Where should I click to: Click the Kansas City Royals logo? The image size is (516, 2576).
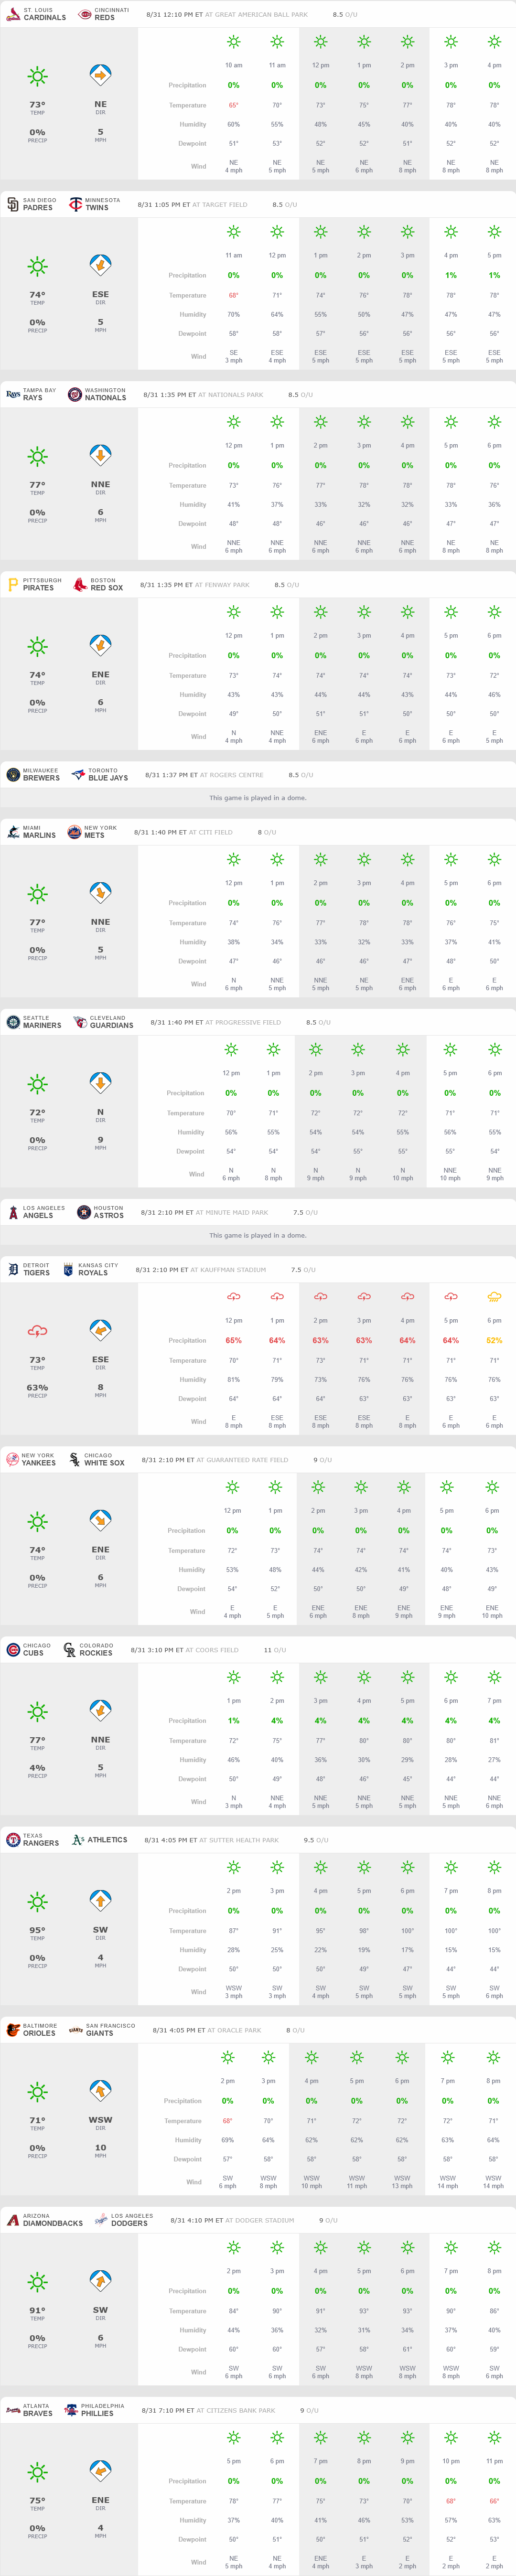68,1269
